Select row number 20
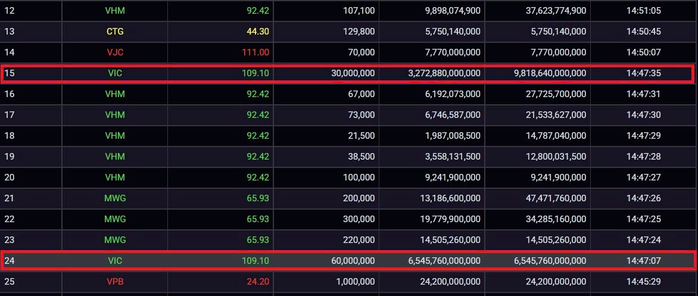698x296 pixels. pyautogui.click(x=10, y=177)
